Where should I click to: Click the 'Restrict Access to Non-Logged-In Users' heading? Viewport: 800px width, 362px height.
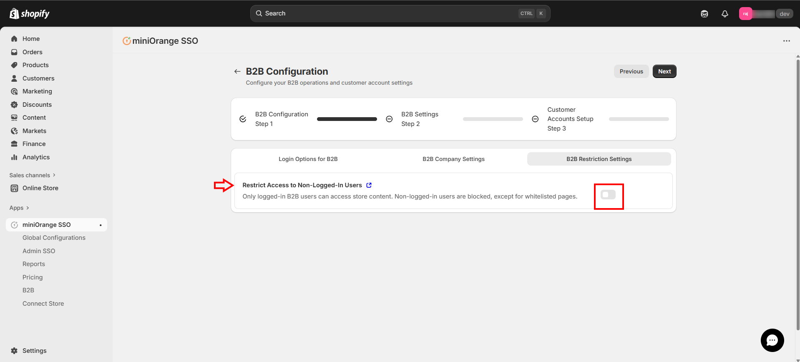(302, 185)
